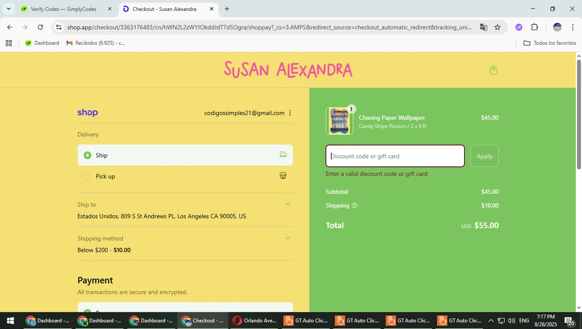The image size is (582, 329).
Task: Switch to Verify Codes SimplyCodes tab
Action: coord(67,9)
